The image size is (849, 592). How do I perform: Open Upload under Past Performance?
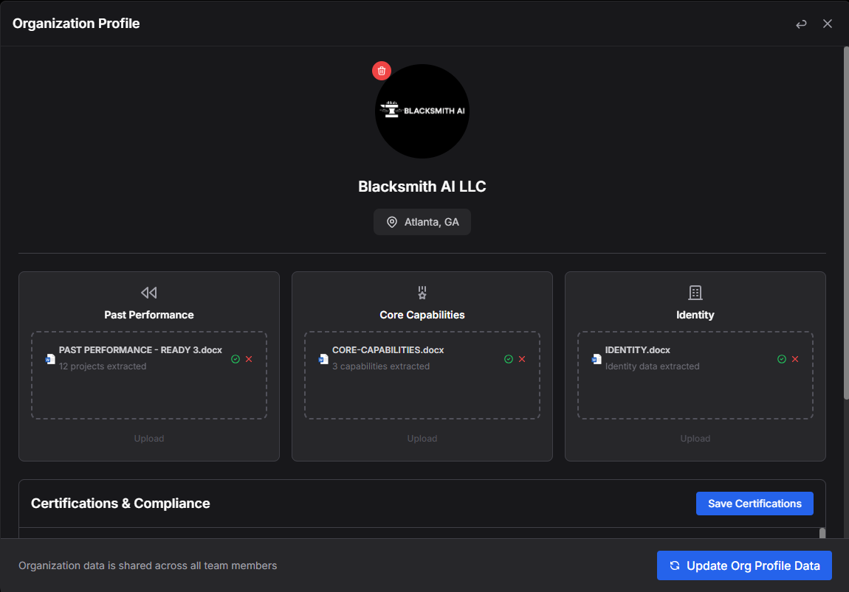click(149, 438)
